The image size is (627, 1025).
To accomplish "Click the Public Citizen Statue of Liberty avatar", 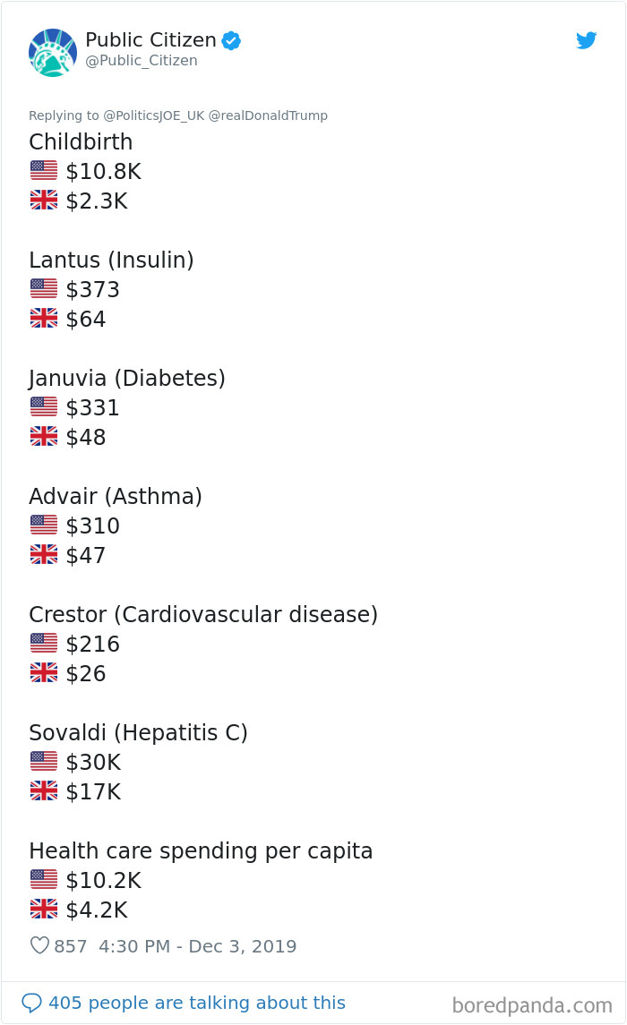I will [53, 52].
